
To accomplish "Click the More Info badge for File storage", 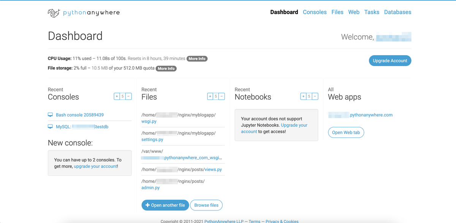I will click(x=166, y=68).
